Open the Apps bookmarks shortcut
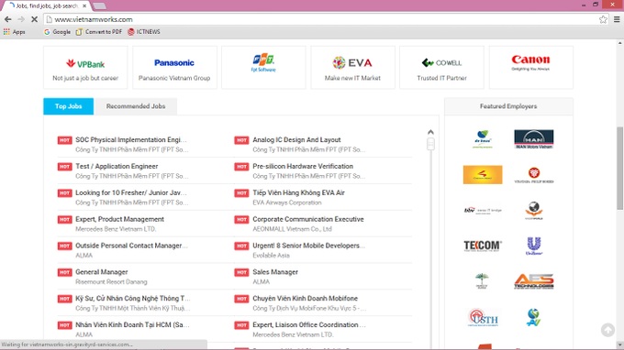The width and height of the screenshot is (624, 350). [15, 32]
